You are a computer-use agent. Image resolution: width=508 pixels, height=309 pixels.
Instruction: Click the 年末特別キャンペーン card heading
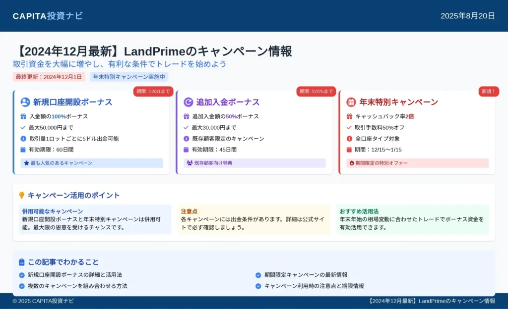click(398, 102)
